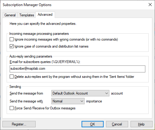Click the advanced properties description text
The height and width of the screenshot is (130, 155).
pyautogui.click(x=43, y=24)
